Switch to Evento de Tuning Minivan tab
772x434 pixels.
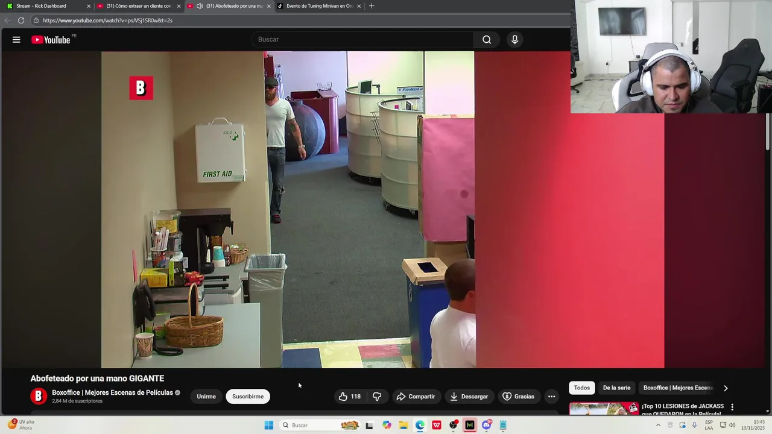[x=320, y=6]
